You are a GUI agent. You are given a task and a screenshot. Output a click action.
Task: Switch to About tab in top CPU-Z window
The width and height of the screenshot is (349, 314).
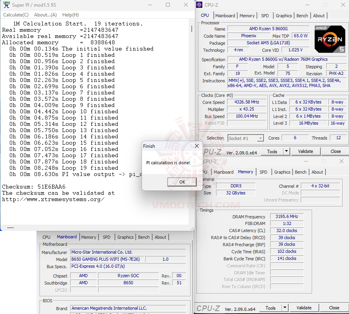[x=319, y=16]
